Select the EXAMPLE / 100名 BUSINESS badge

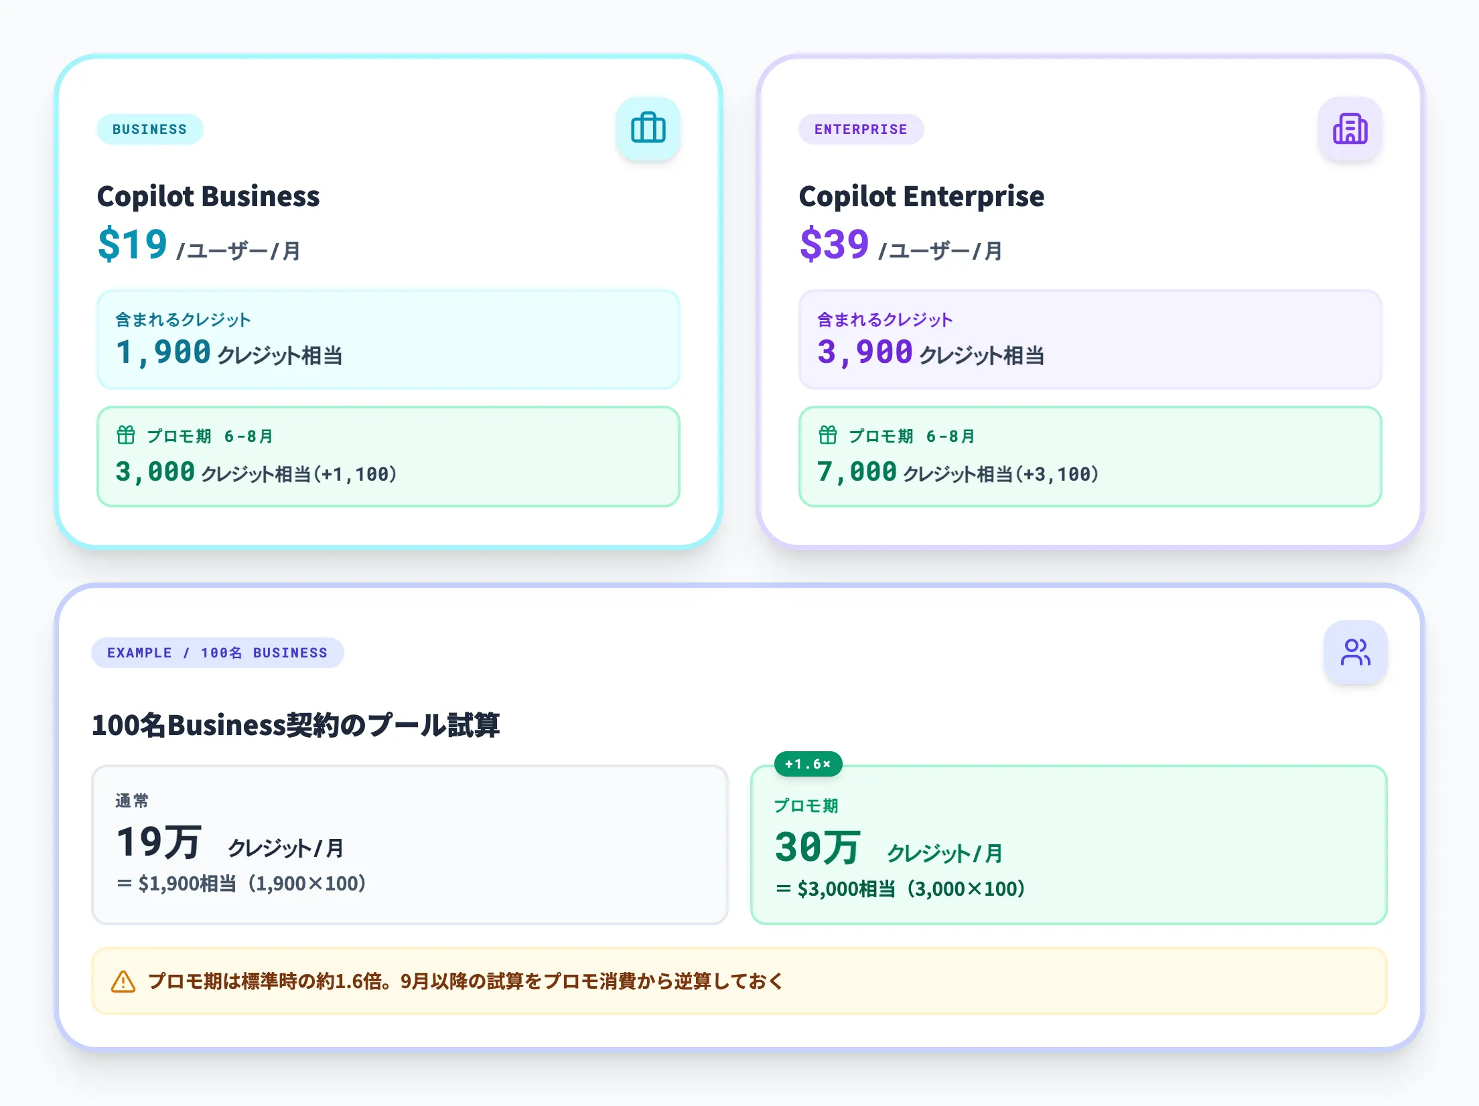click(218, 653)
